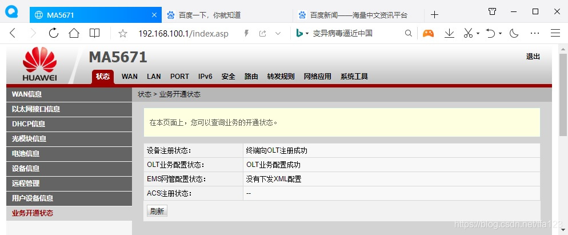The width and height of the screenshot is (568, 235).
Task: Click the share icon in address bar
Action: (x=263, y=34)
